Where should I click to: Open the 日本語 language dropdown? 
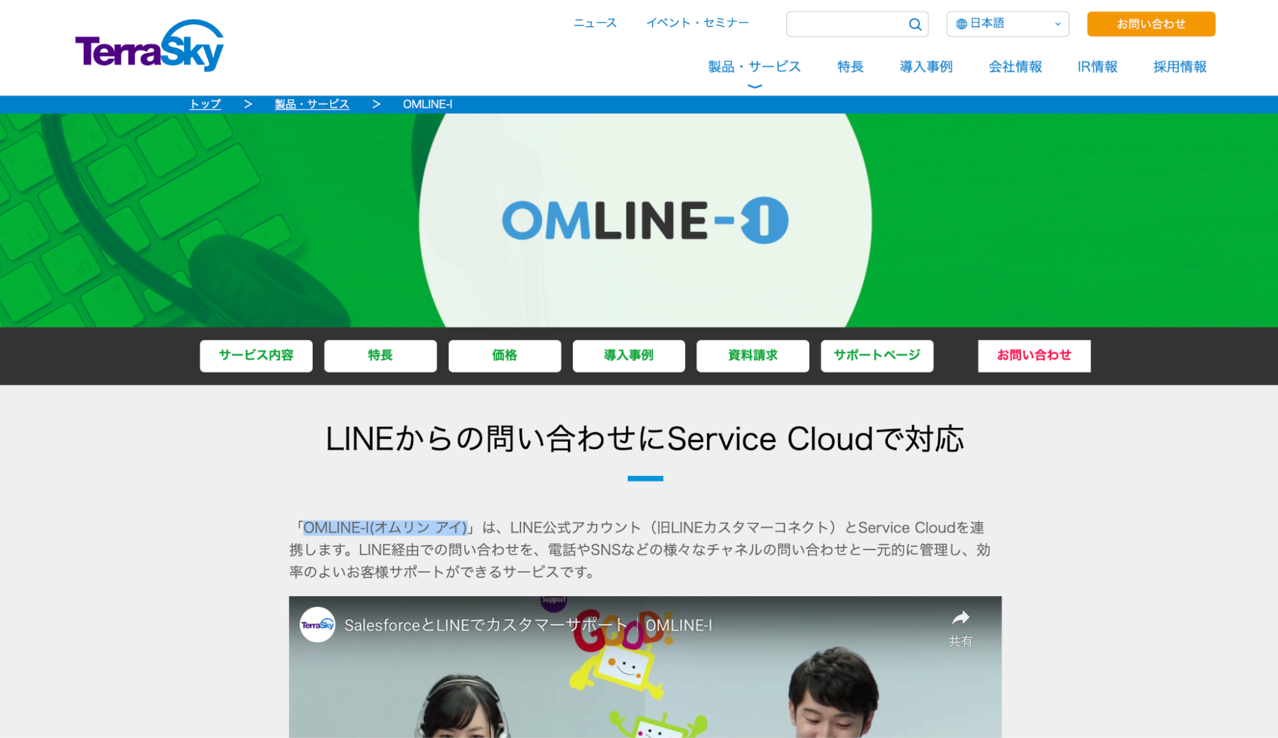1008,24
